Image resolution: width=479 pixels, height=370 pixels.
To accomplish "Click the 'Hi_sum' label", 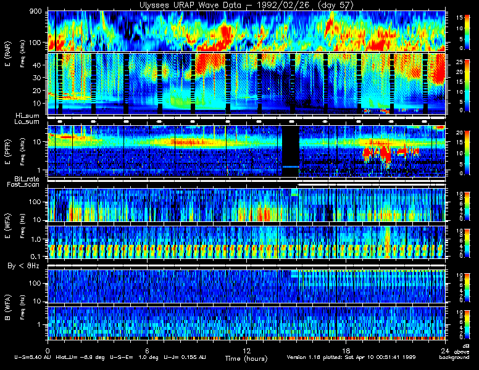I will click(x=28, y=116).
